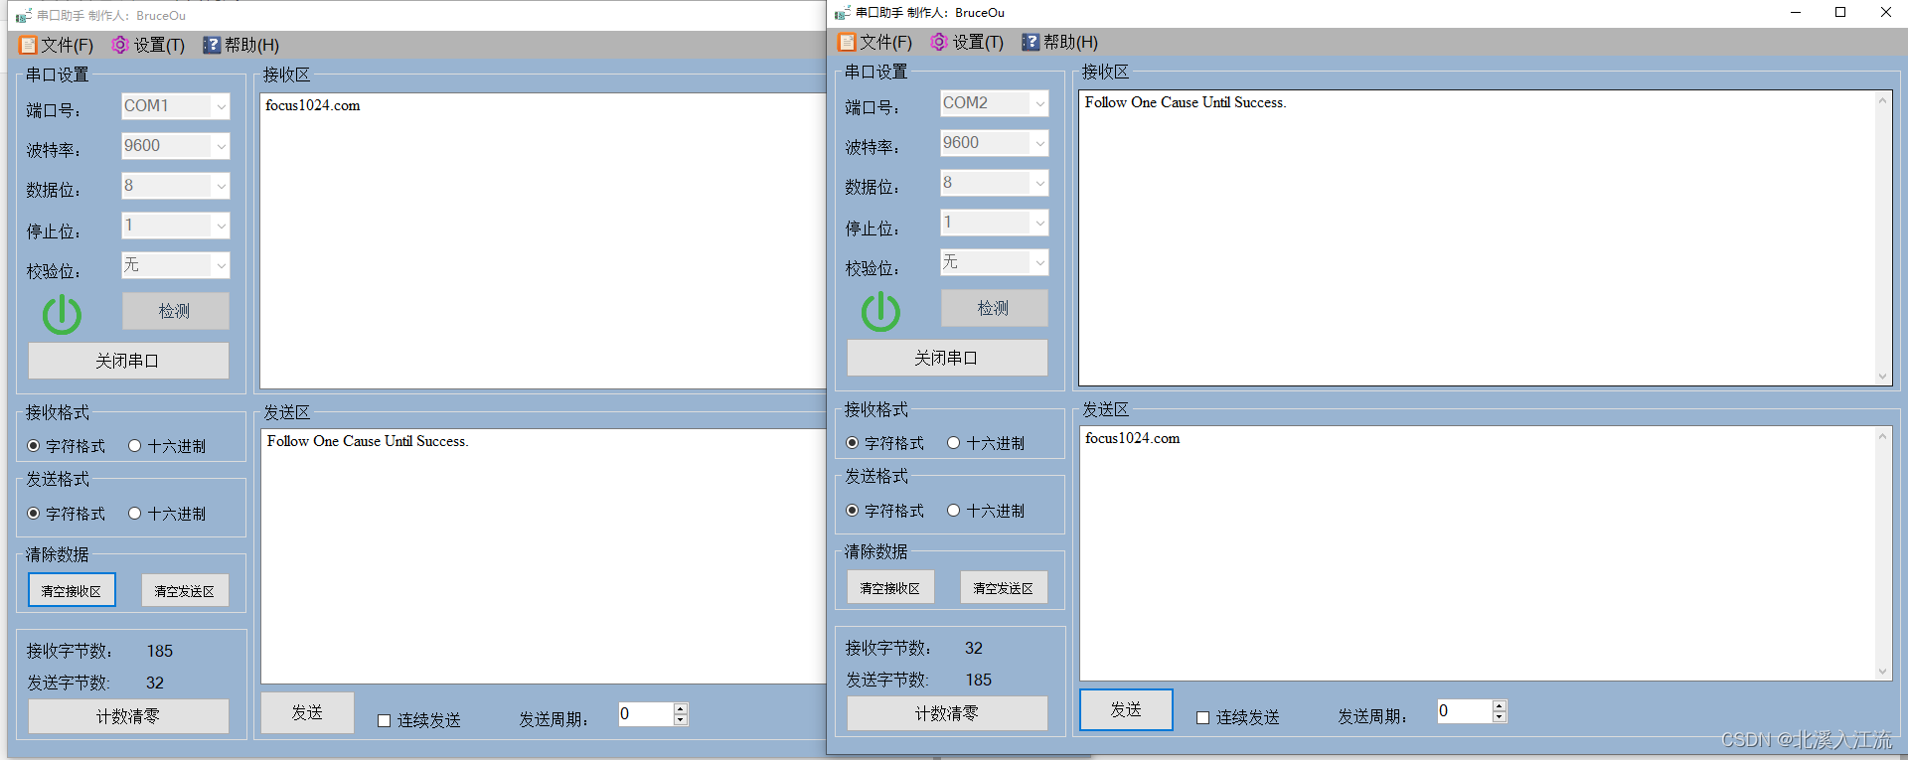
Task: Open 设置(T) menu in COM2 window
Action: click(967, 42)
